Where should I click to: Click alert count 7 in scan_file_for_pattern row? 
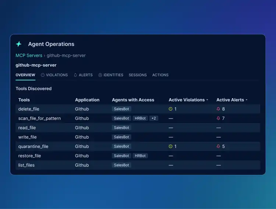pyautogui.click(x=223, y=118)
